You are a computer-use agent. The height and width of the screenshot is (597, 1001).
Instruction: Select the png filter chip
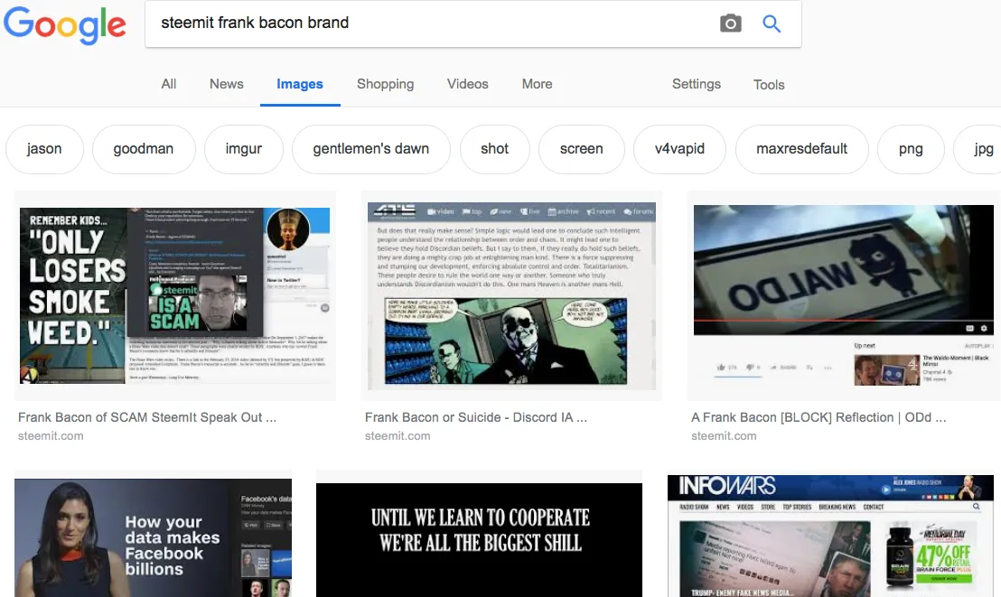(911, 149)
